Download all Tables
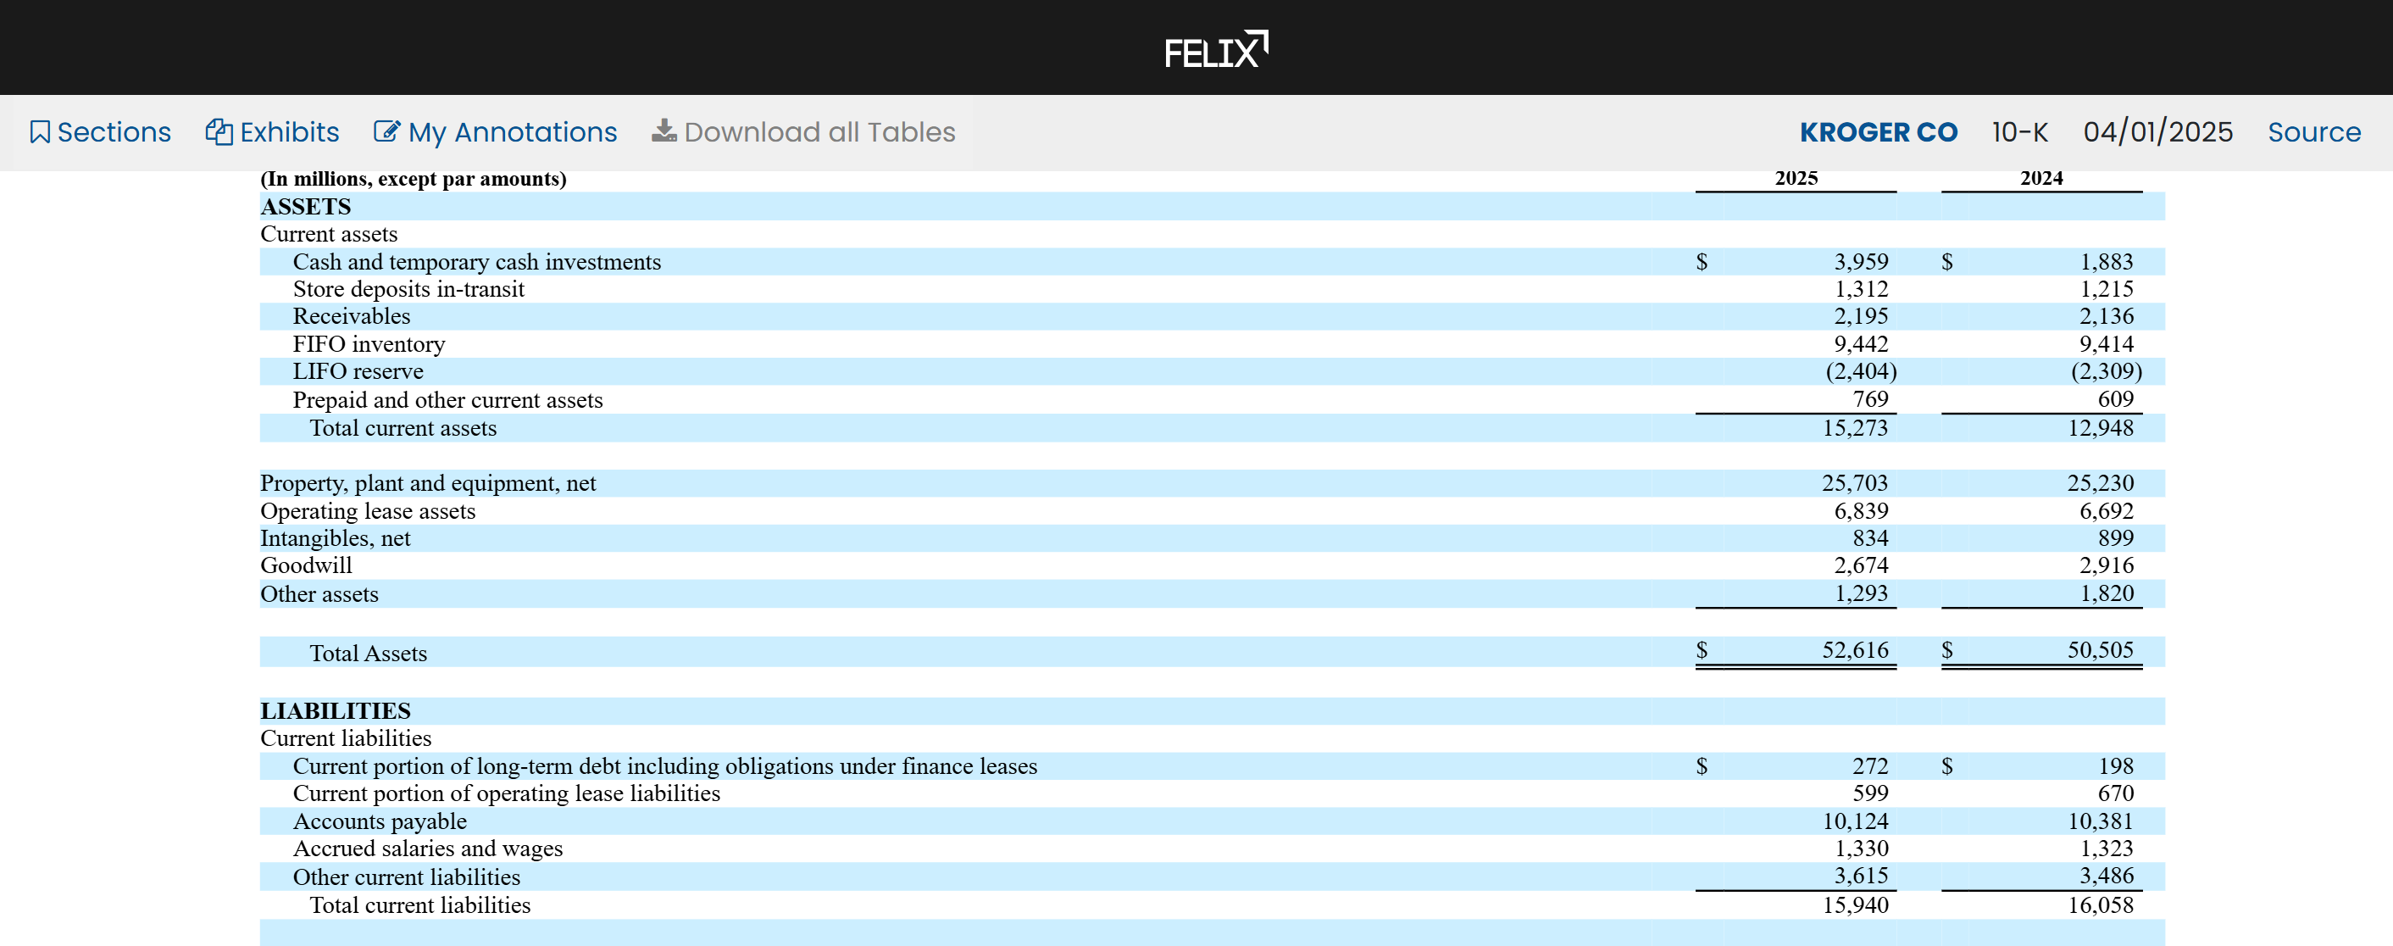The width and height of the screenshot is (2393, 946). click(819, 132)
